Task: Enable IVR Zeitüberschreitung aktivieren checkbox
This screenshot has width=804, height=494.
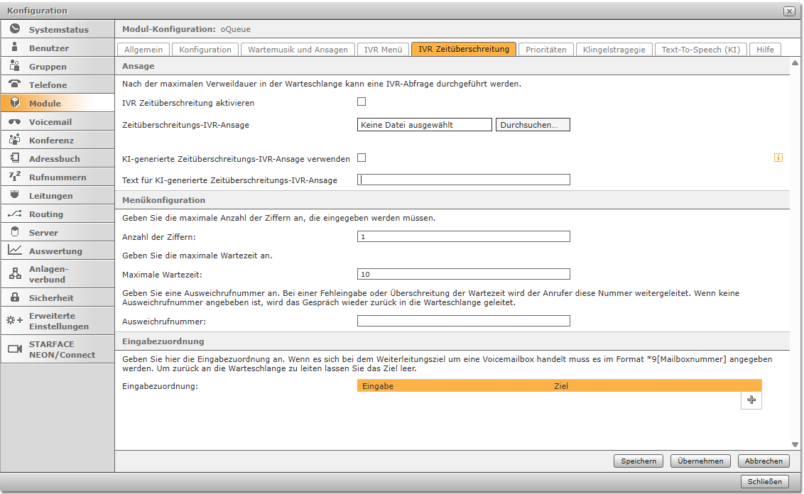Action: tap(362, 101)
